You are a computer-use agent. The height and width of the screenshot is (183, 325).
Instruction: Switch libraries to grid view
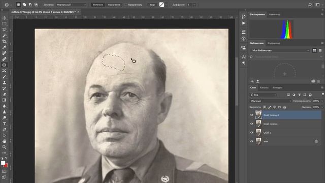(x=314, y=50)
